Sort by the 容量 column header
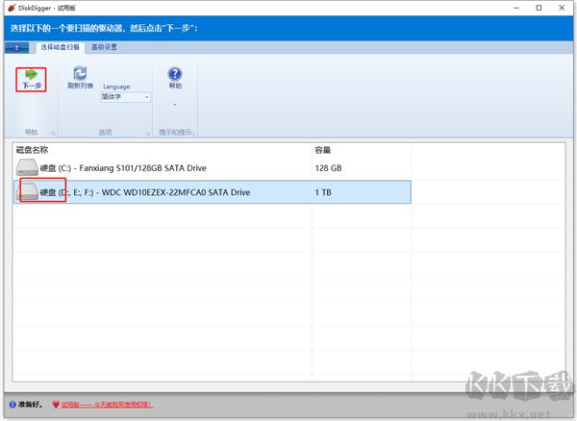The width and height of the screenshot is (577, 421). (x=323, y=150)
